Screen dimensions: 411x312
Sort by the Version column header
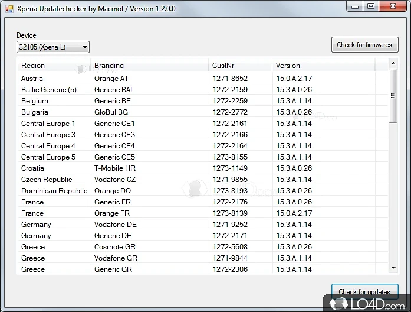coord(324,66)
